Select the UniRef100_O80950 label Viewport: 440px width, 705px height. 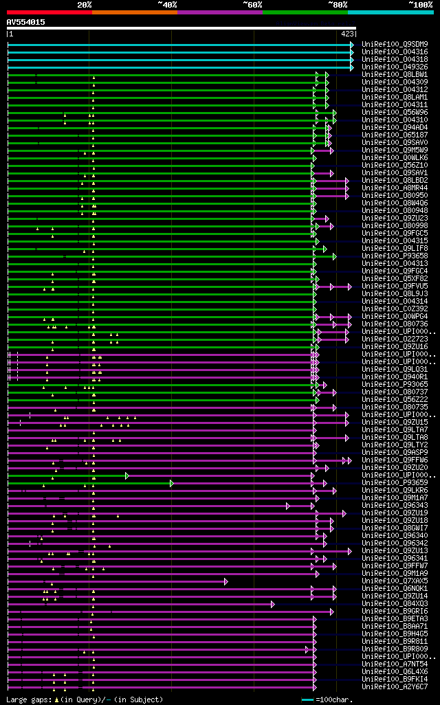tap(395, 196)
